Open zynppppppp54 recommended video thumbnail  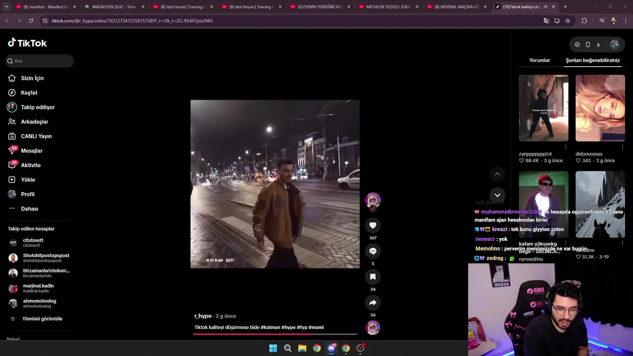[543, 108]
